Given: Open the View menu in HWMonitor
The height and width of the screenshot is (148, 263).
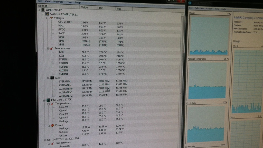Looking at the screenshot, I should point(48,1).
